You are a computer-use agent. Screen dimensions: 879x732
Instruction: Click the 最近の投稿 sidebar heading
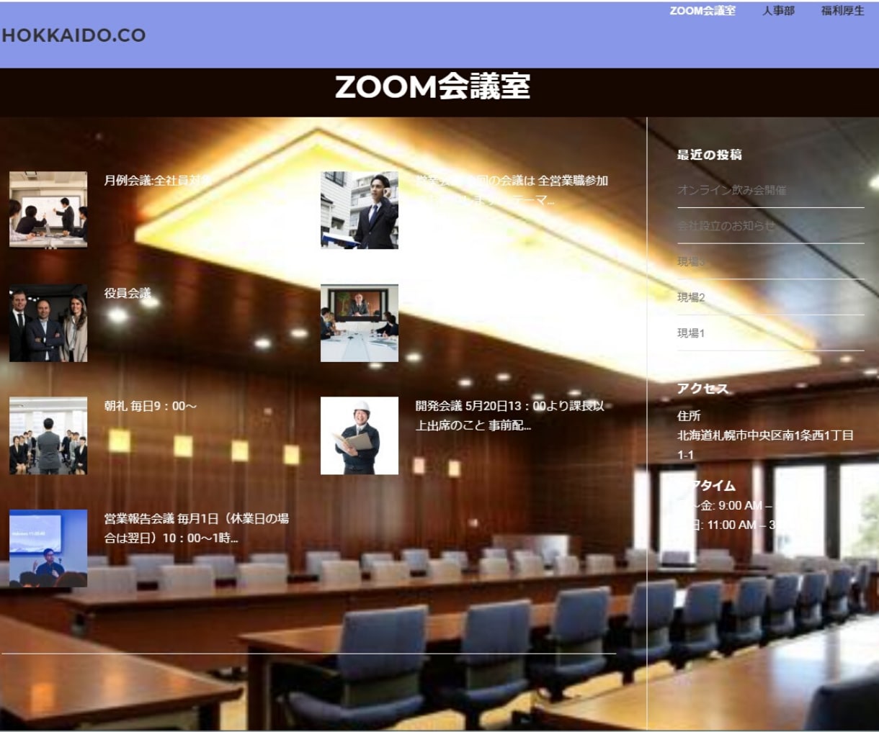coord(709,155)
